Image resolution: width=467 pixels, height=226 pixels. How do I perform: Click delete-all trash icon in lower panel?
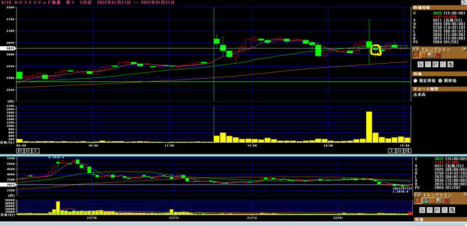coord(452,210)
